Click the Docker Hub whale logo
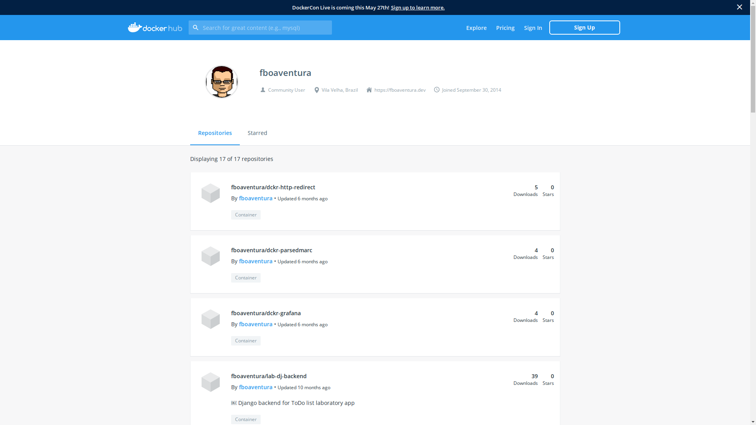The height and width of the screenshot is (425, 756). point(155,28)
